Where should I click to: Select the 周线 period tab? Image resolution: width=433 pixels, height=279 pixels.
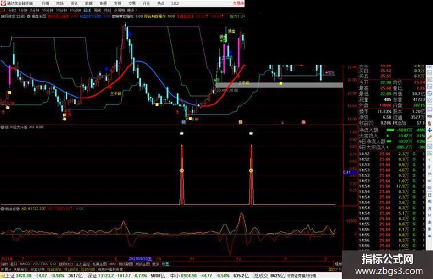tap(98, 10)
